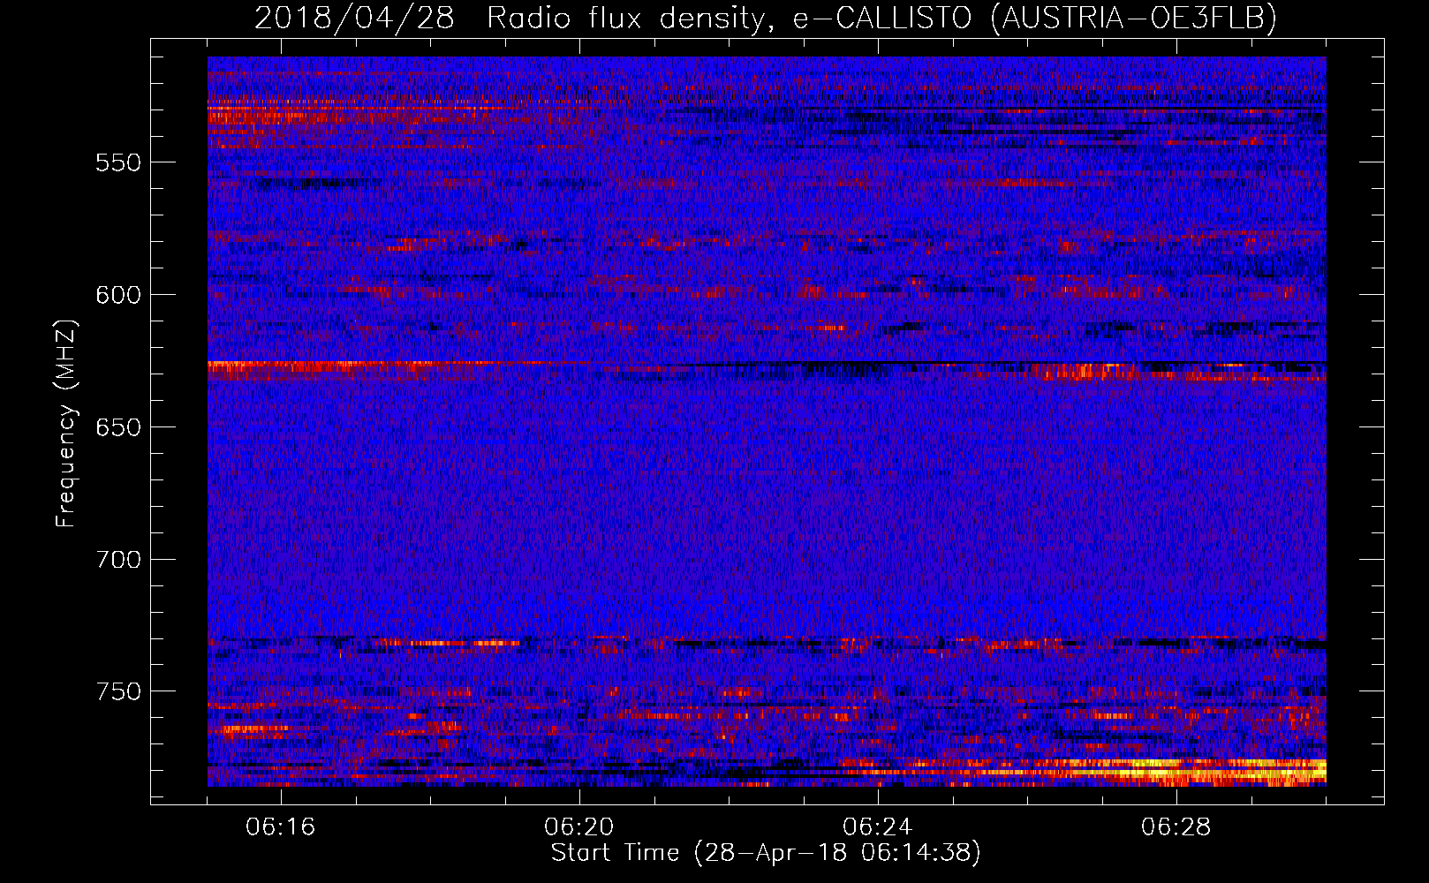
Task: Click the 'Start Time (28-Apr-18 06:14:38)' label
Action: click(766, 853)
